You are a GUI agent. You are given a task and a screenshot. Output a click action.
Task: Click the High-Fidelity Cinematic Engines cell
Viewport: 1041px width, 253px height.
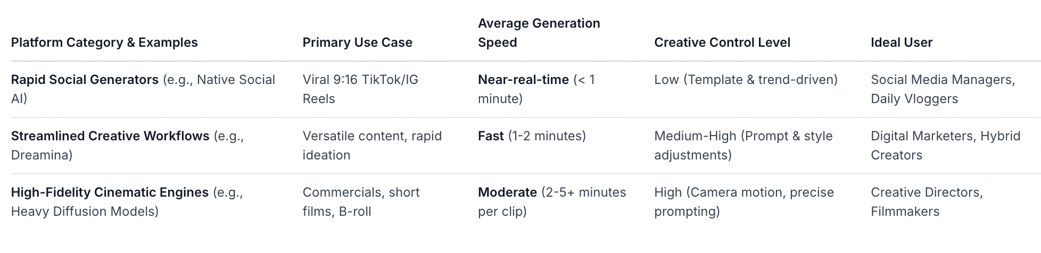click(x=127, y=202)
